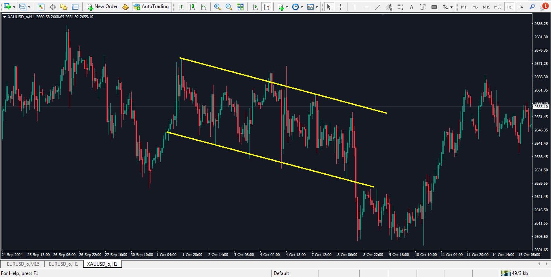Switch chart to candlesticks mode
551x277 pixels.
click(x=192, y=7)
